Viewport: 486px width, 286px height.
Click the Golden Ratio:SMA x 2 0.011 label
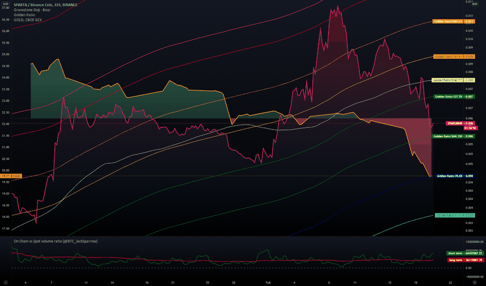pos(454,22)
